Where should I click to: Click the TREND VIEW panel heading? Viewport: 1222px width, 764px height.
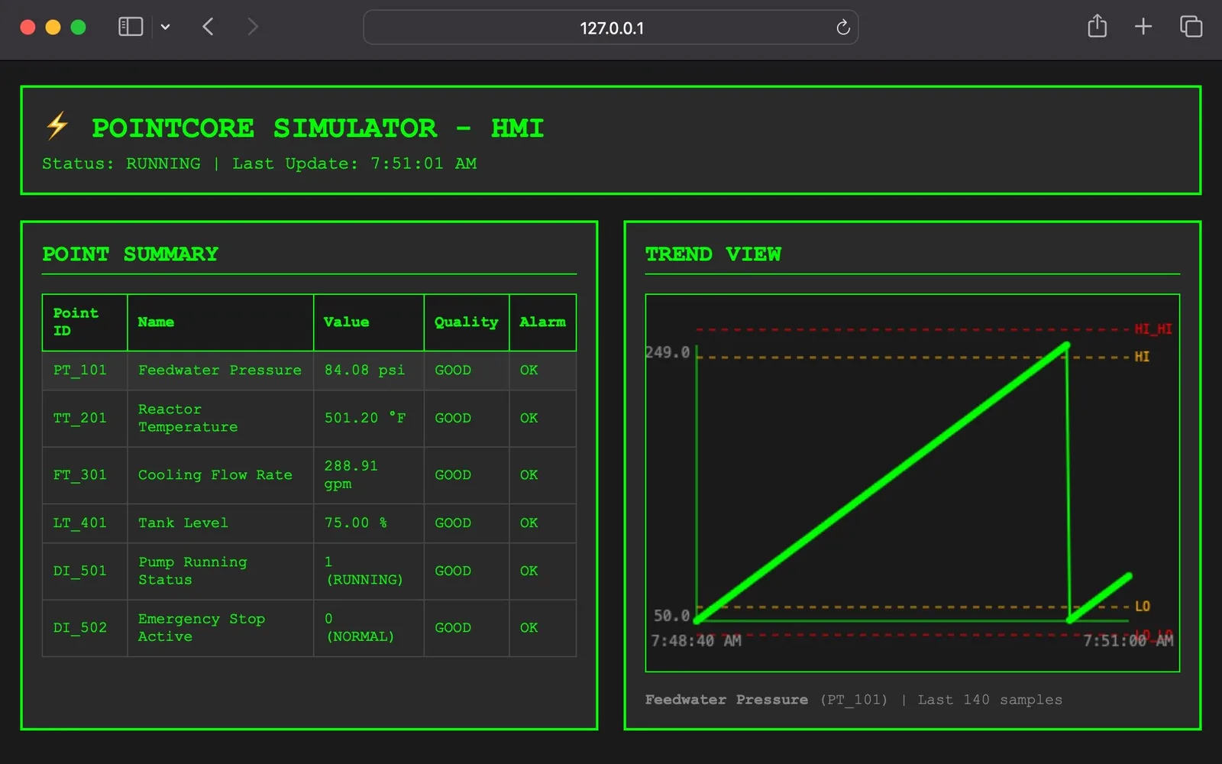tap(713, 254)
